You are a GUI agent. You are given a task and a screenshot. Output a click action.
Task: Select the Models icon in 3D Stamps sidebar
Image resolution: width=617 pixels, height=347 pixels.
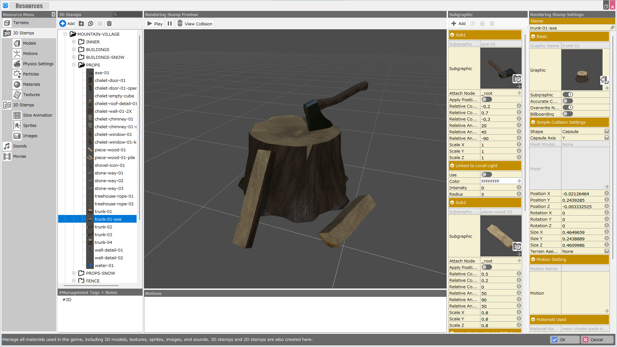tap(17, 43)
